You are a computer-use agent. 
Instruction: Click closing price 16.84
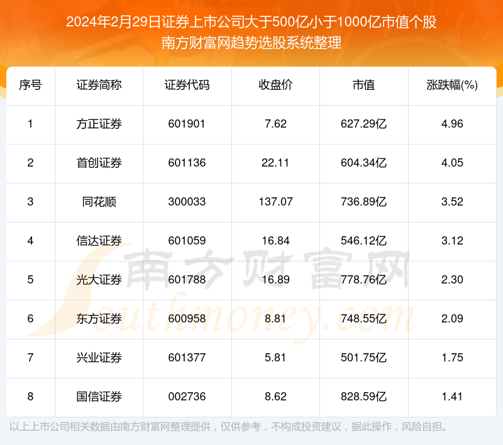[275, 241]
